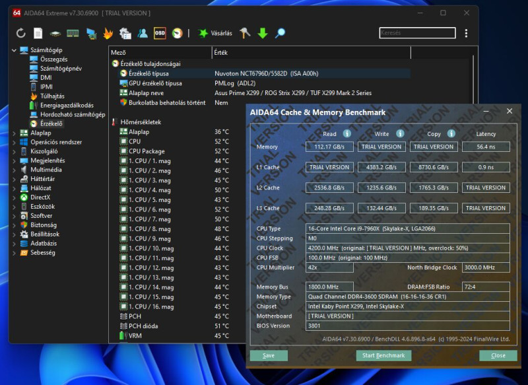The image size is (528, 385).
Task: Click the magnifier search icon
Action: 280,33
